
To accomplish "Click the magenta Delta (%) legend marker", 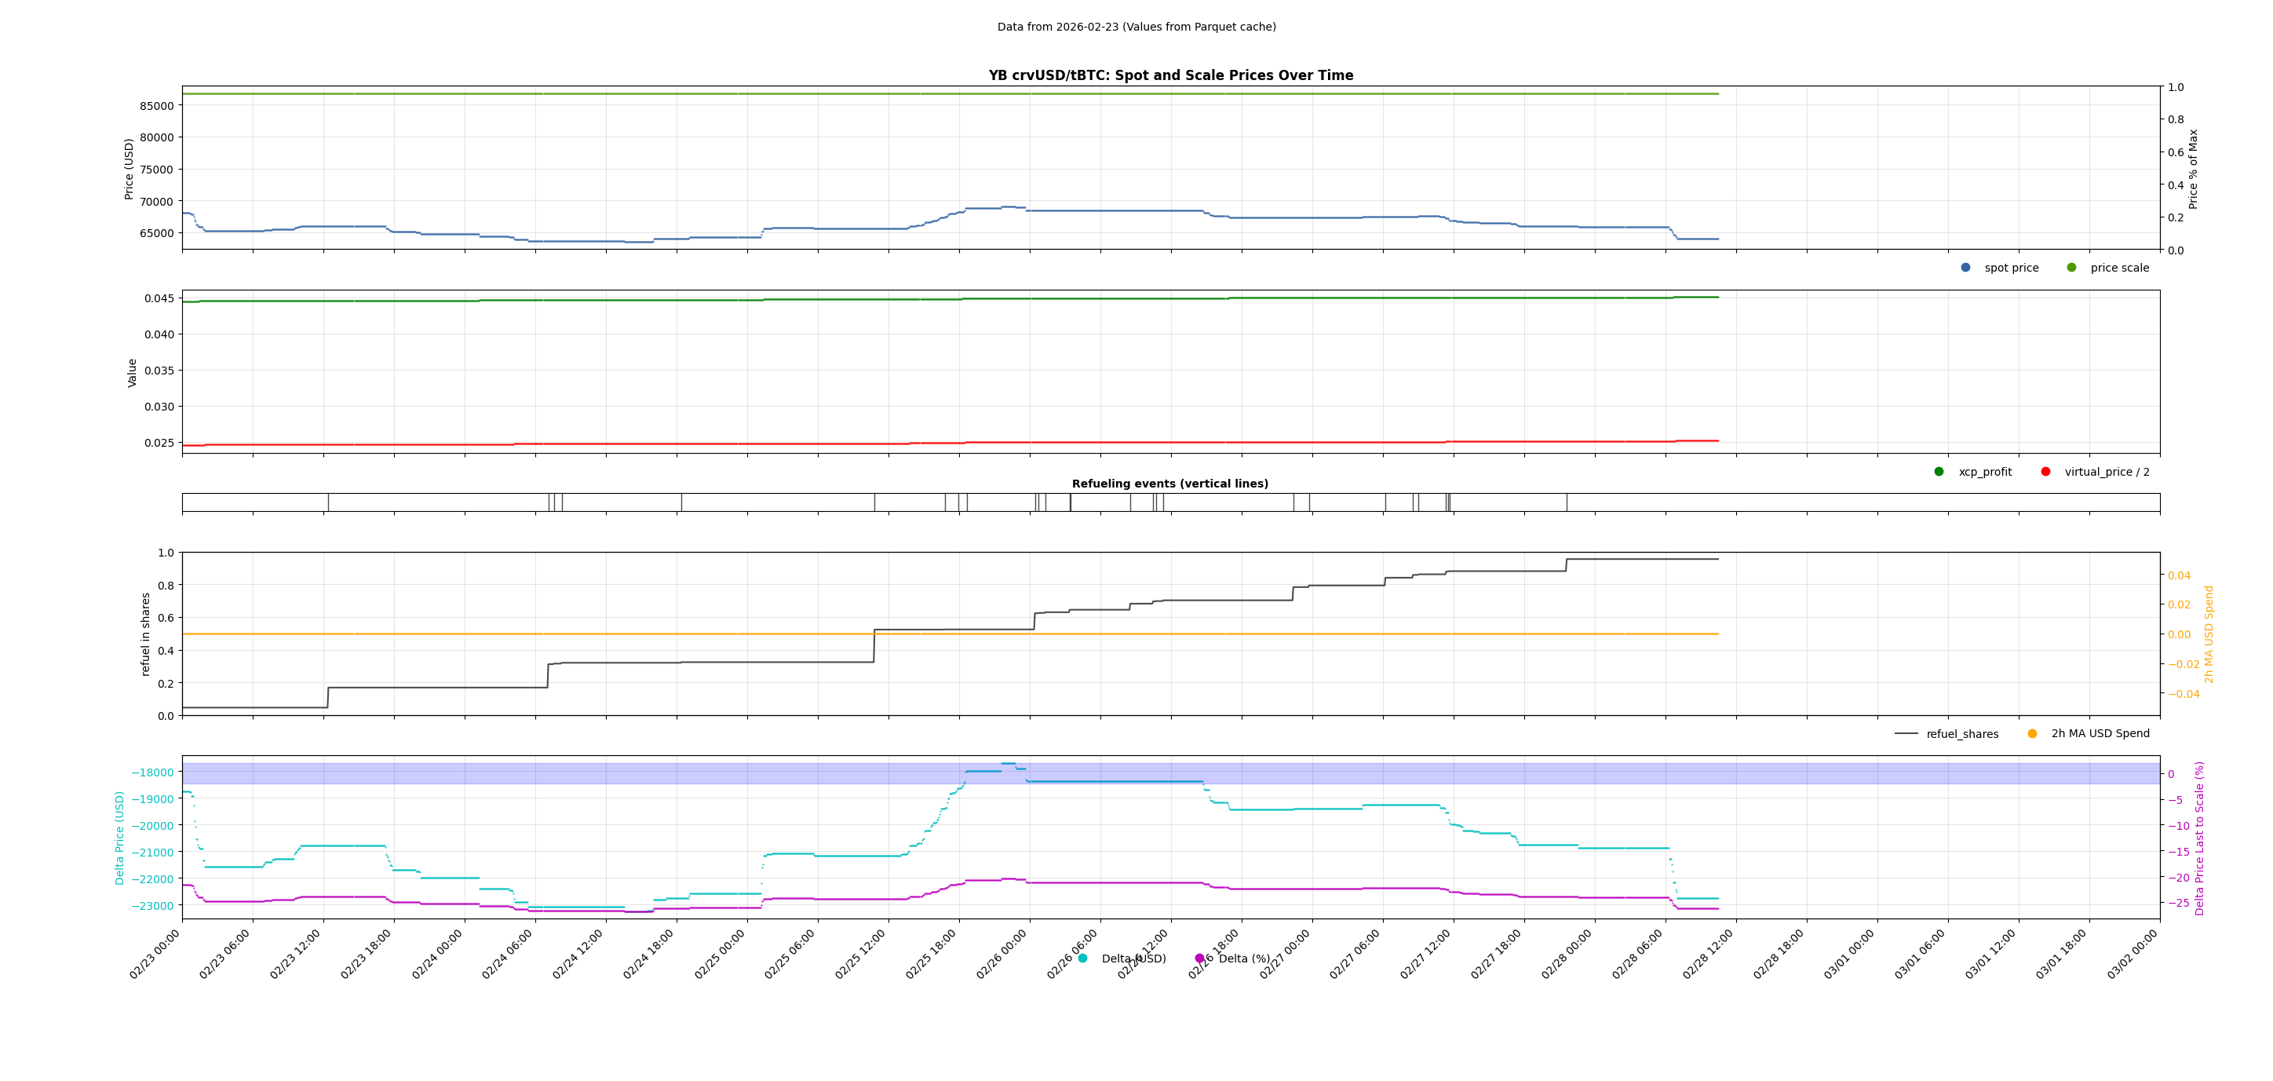I will (x=1199, y=959).
